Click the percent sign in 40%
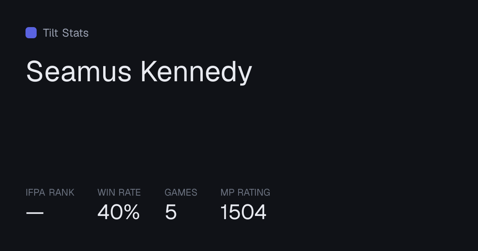 point(131,212)
